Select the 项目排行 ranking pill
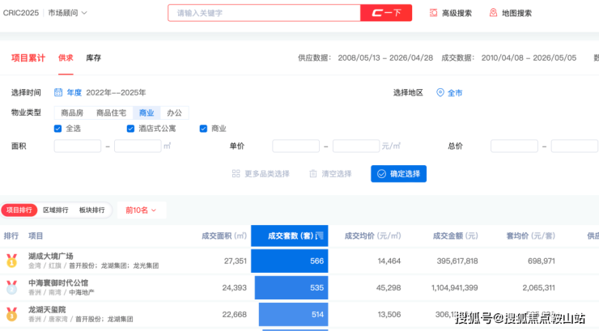This screenshot has width=599, height=331. pyautogui.click(x=19, y=210)
